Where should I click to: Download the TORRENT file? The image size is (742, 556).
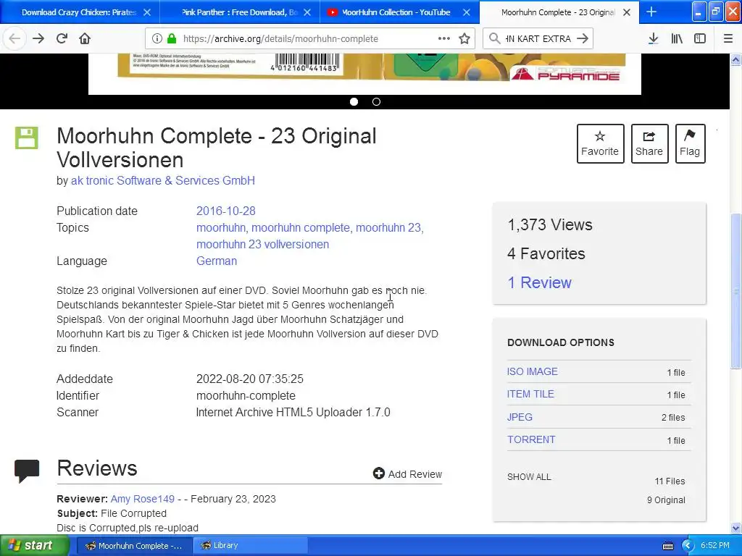point(531,439)
